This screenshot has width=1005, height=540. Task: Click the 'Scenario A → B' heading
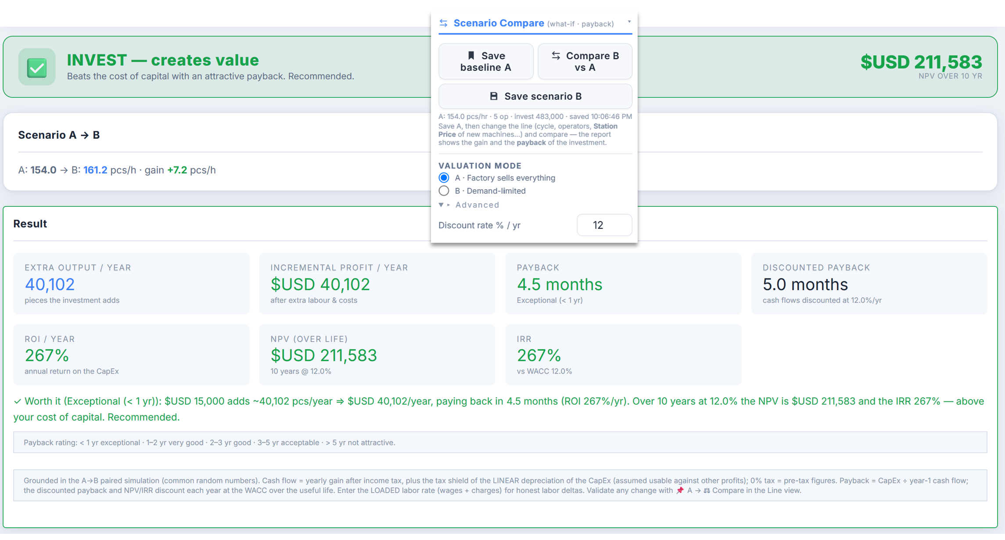(x=59, y=135)
